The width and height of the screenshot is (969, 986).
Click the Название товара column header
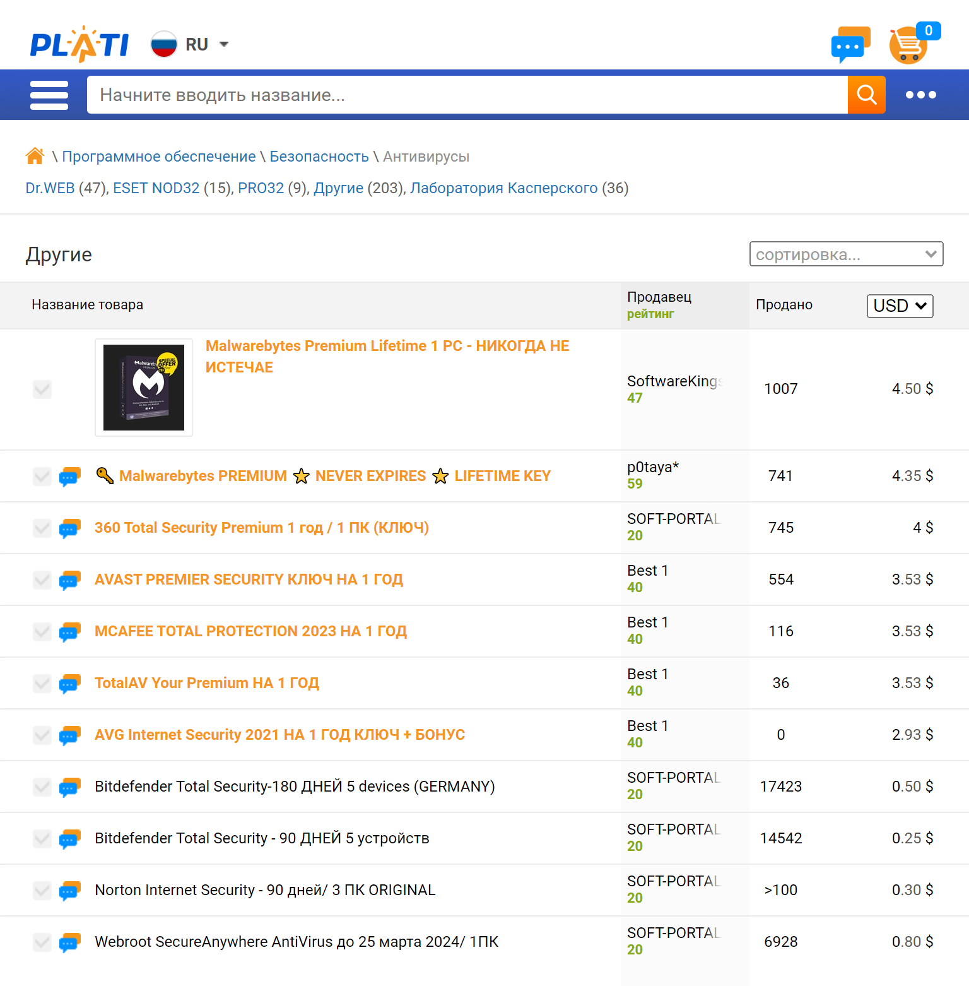tap(87, 305)
